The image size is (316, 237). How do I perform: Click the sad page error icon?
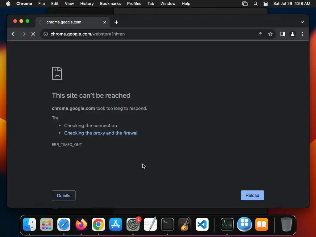(57, 73)
